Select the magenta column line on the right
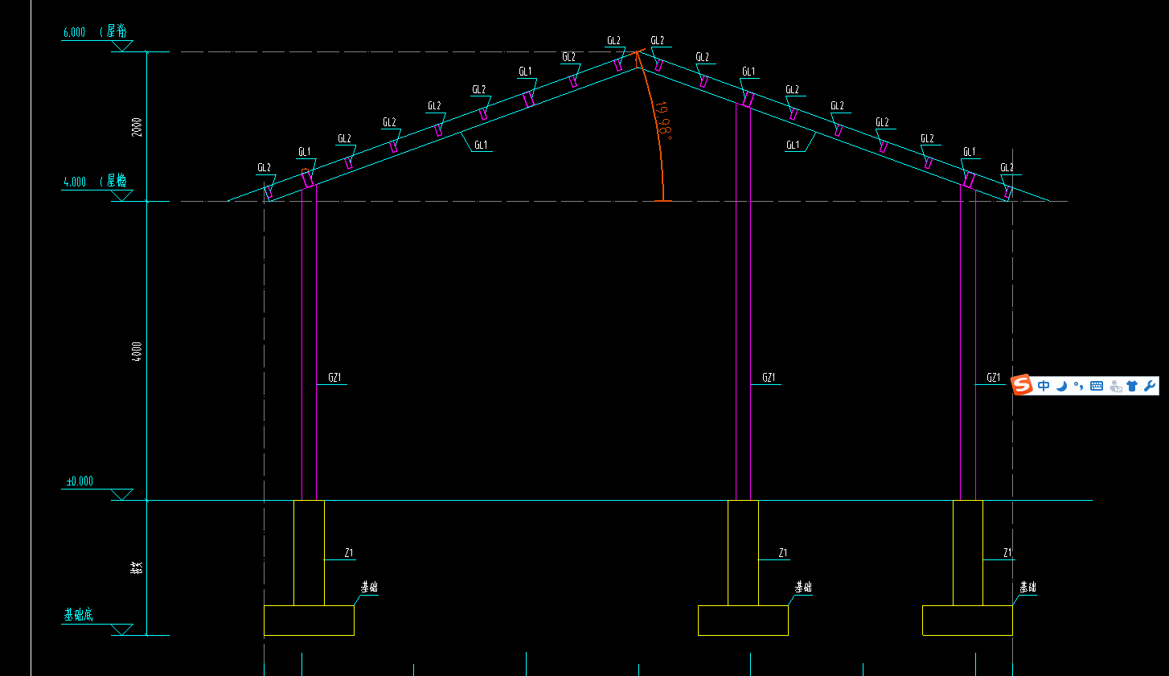Viewport: 1169px width, 676px height. (961, 342)
